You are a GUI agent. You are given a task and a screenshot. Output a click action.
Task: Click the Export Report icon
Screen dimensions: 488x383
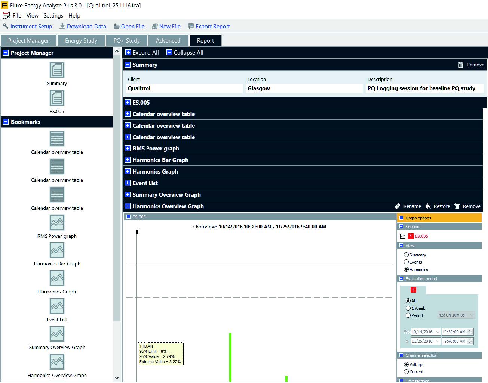191,26
